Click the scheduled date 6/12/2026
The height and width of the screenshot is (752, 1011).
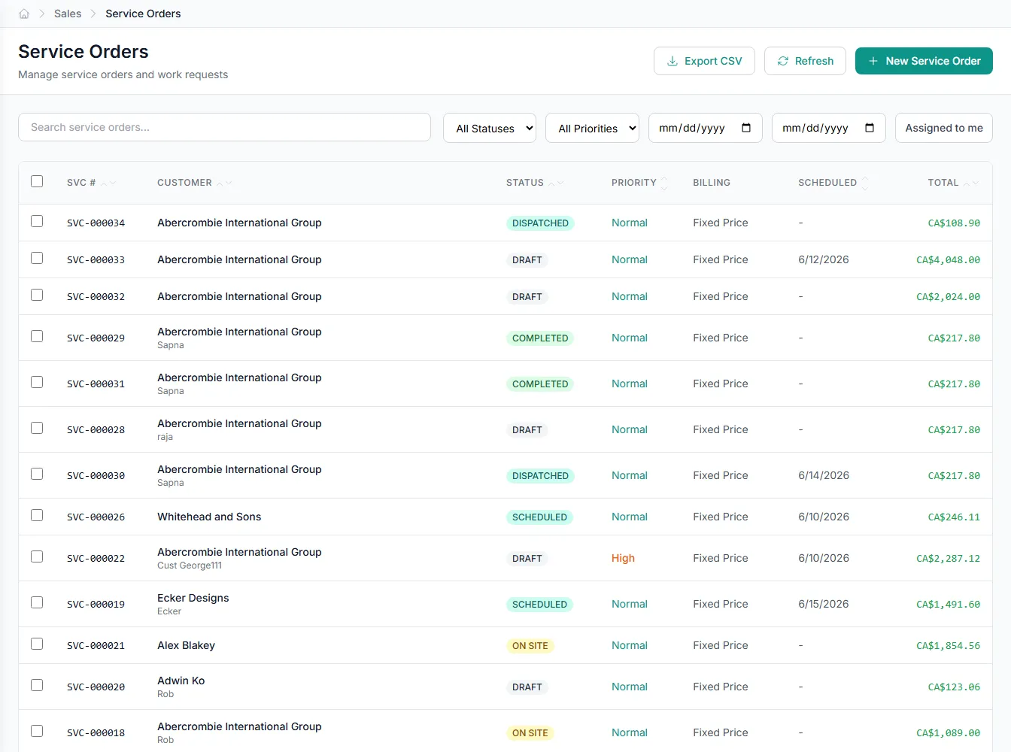click(824, 259)
